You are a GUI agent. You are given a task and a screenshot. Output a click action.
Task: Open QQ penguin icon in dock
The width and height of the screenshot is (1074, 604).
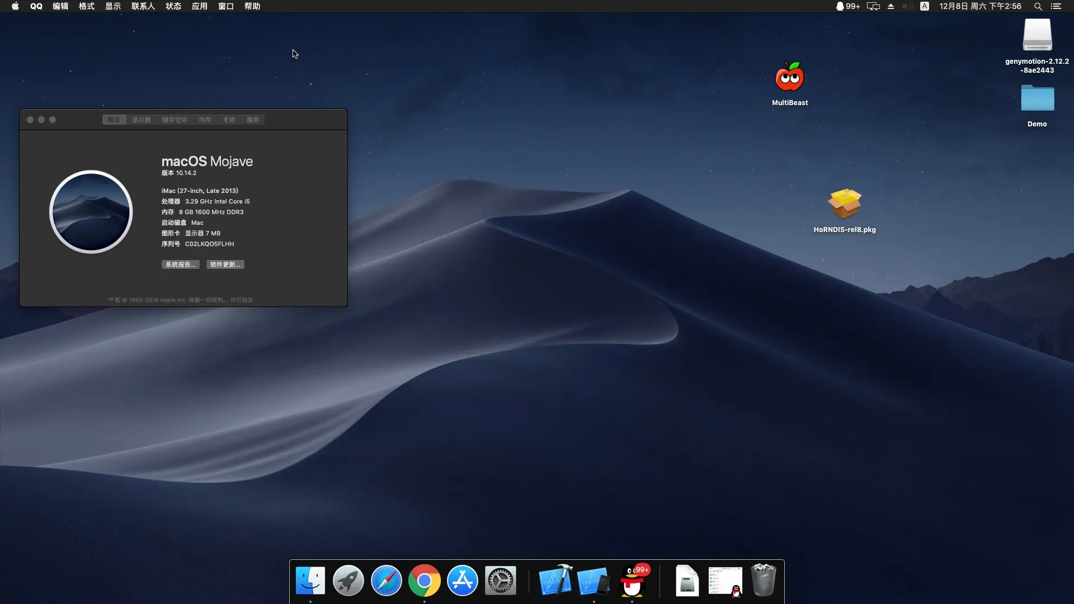click(x=632, y=582)
